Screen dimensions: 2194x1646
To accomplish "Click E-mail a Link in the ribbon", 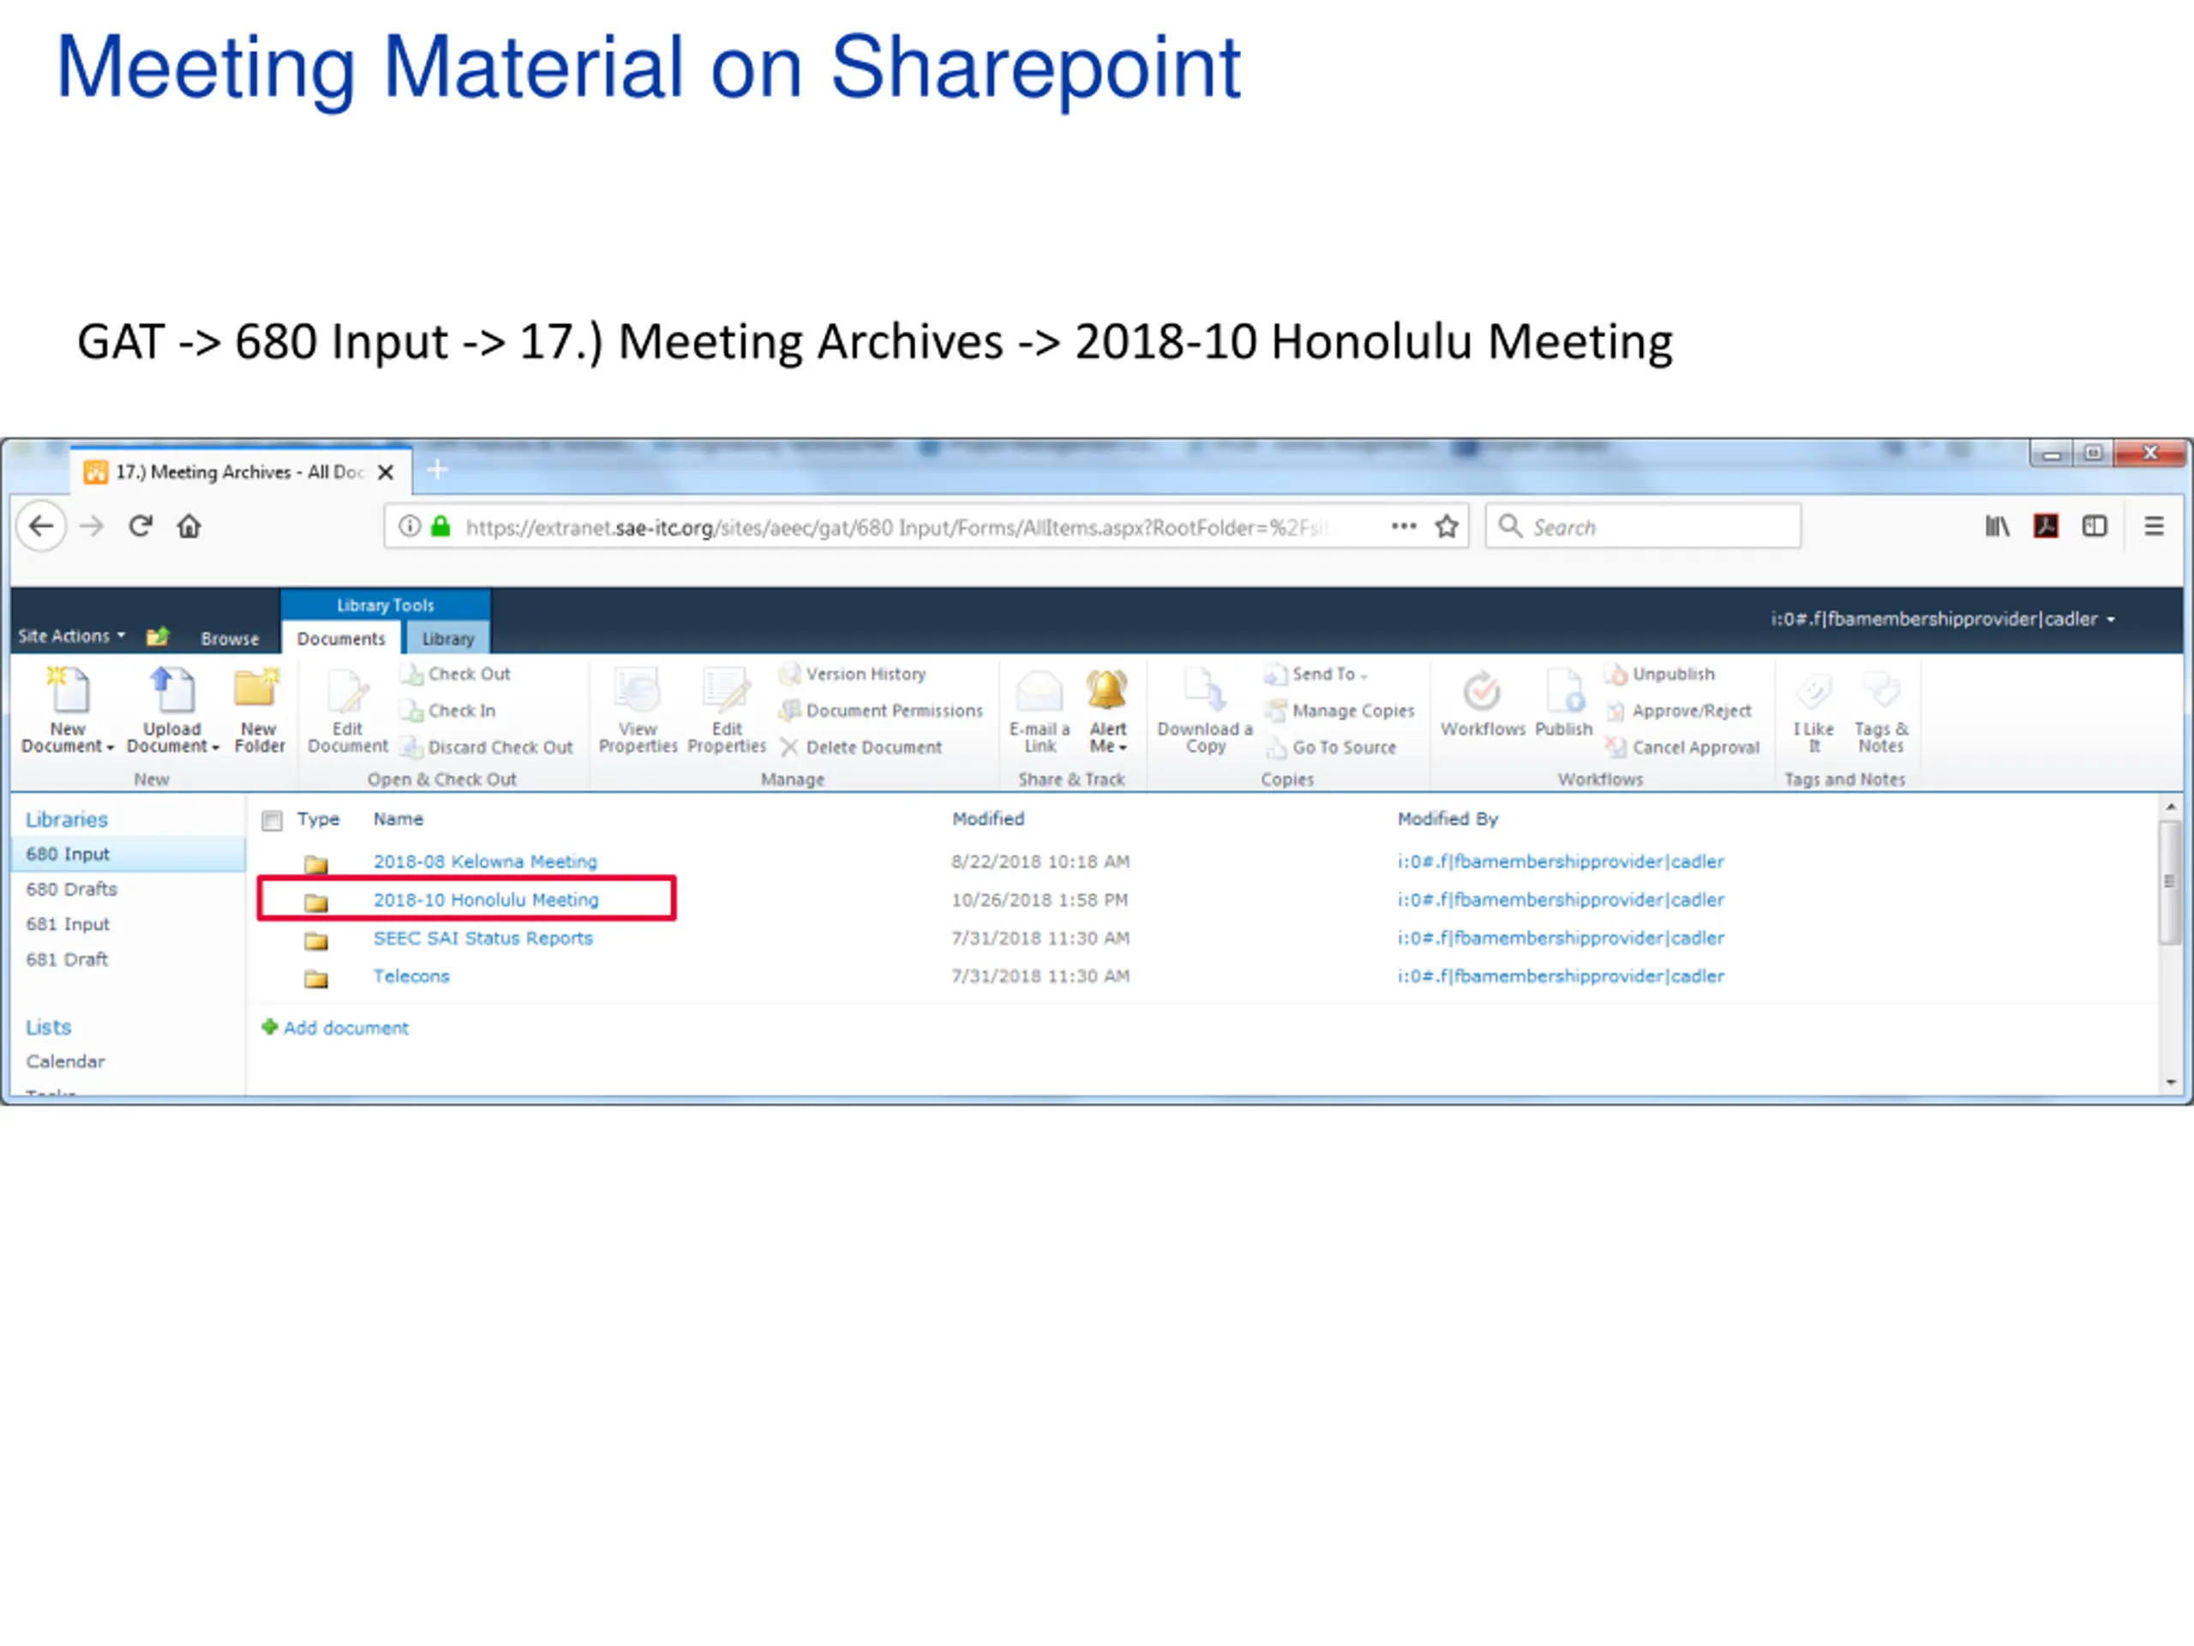I will pyautogui.click(x=1040, y=709).
